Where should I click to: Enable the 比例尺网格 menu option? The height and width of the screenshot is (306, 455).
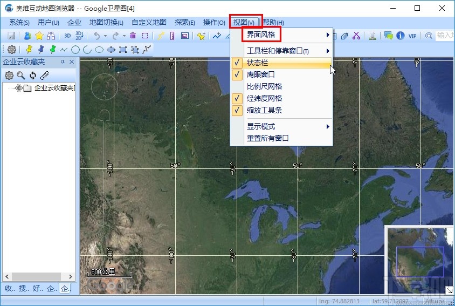point(281,86)
